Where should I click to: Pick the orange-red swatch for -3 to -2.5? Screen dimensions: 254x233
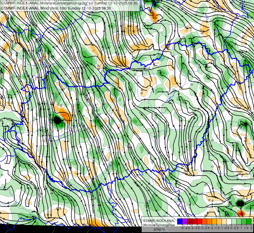[x=204, y=221]
